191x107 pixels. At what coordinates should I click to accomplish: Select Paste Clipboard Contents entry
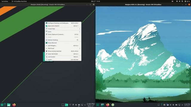pyautogui.click(x=63, y=34)
